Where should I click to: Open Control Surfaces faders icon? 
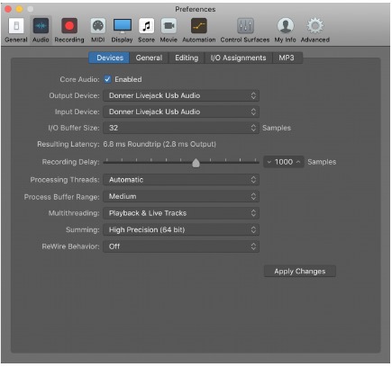[x=245, y=26]
